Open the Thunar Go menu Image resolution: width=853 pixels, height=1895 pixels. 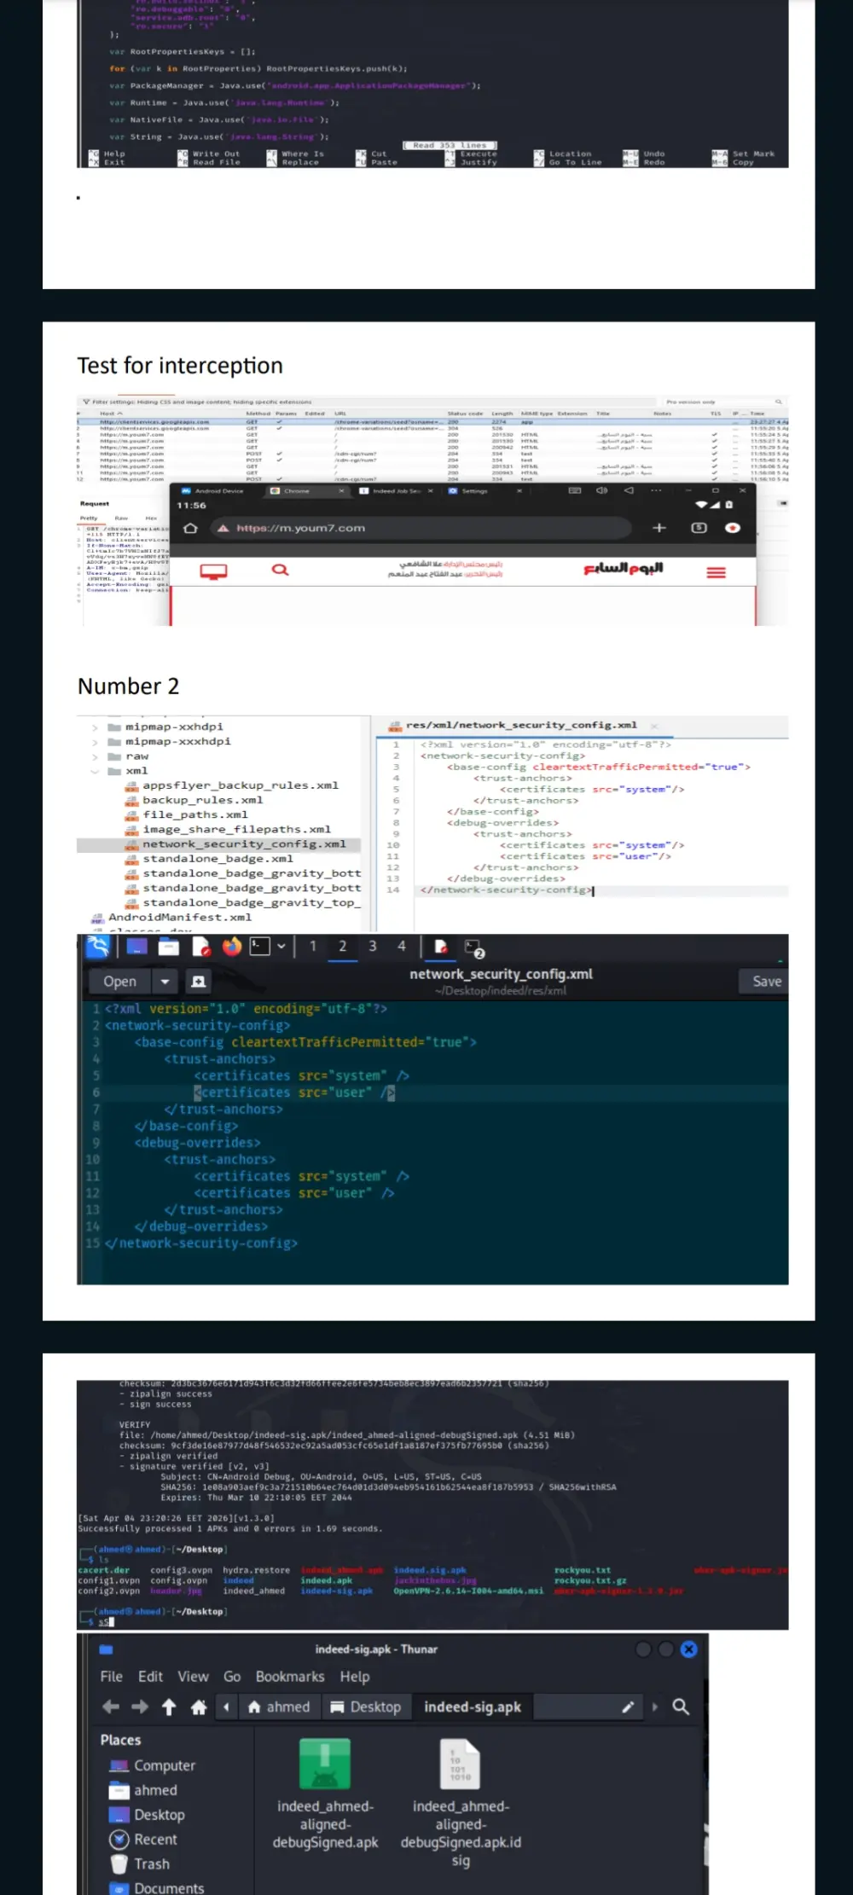tap(232, 1676)
